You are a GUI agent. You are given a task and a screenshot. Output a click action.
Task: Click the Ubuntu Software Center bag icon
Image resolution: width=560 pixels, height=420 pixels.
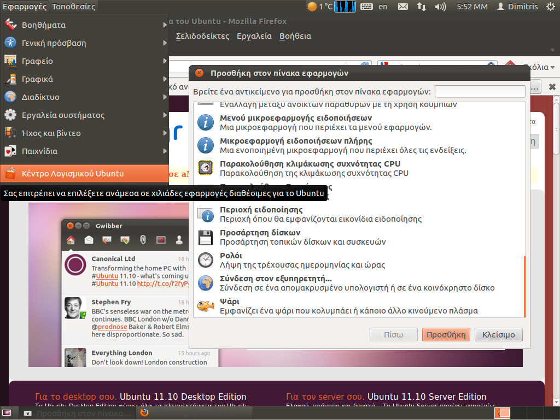[x=10, y=174]
